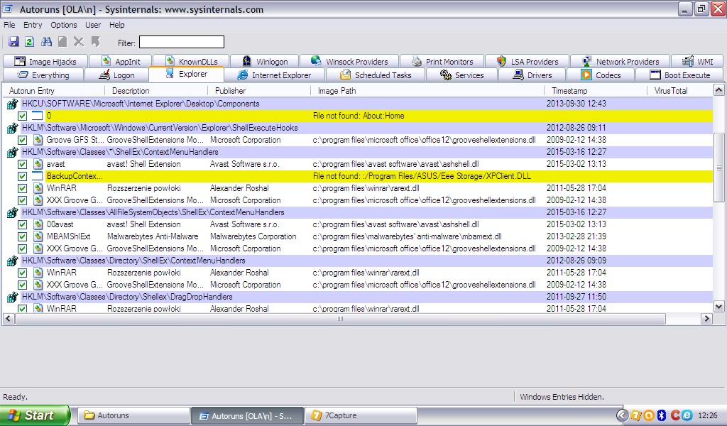This screenshot has height=426, width=727.
Task: Click the red C tray icon
Action: (675, 415)
